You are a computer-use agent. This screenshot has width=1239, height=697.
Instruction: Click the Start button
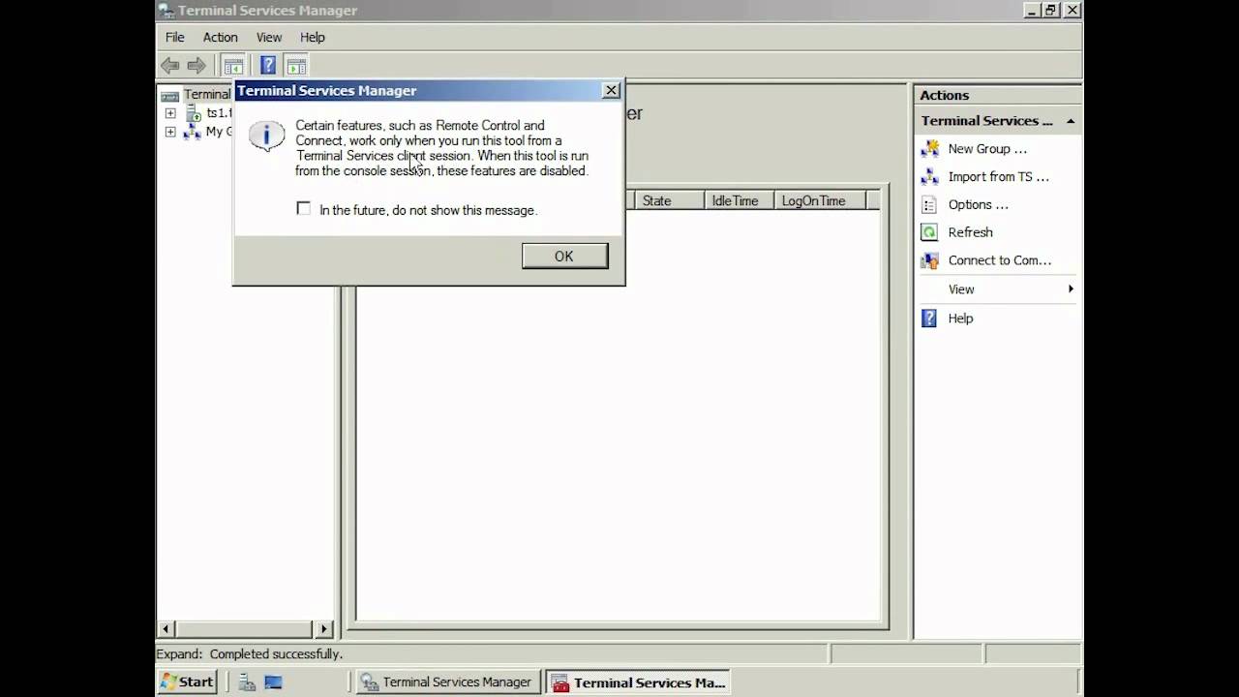point(187,682)
